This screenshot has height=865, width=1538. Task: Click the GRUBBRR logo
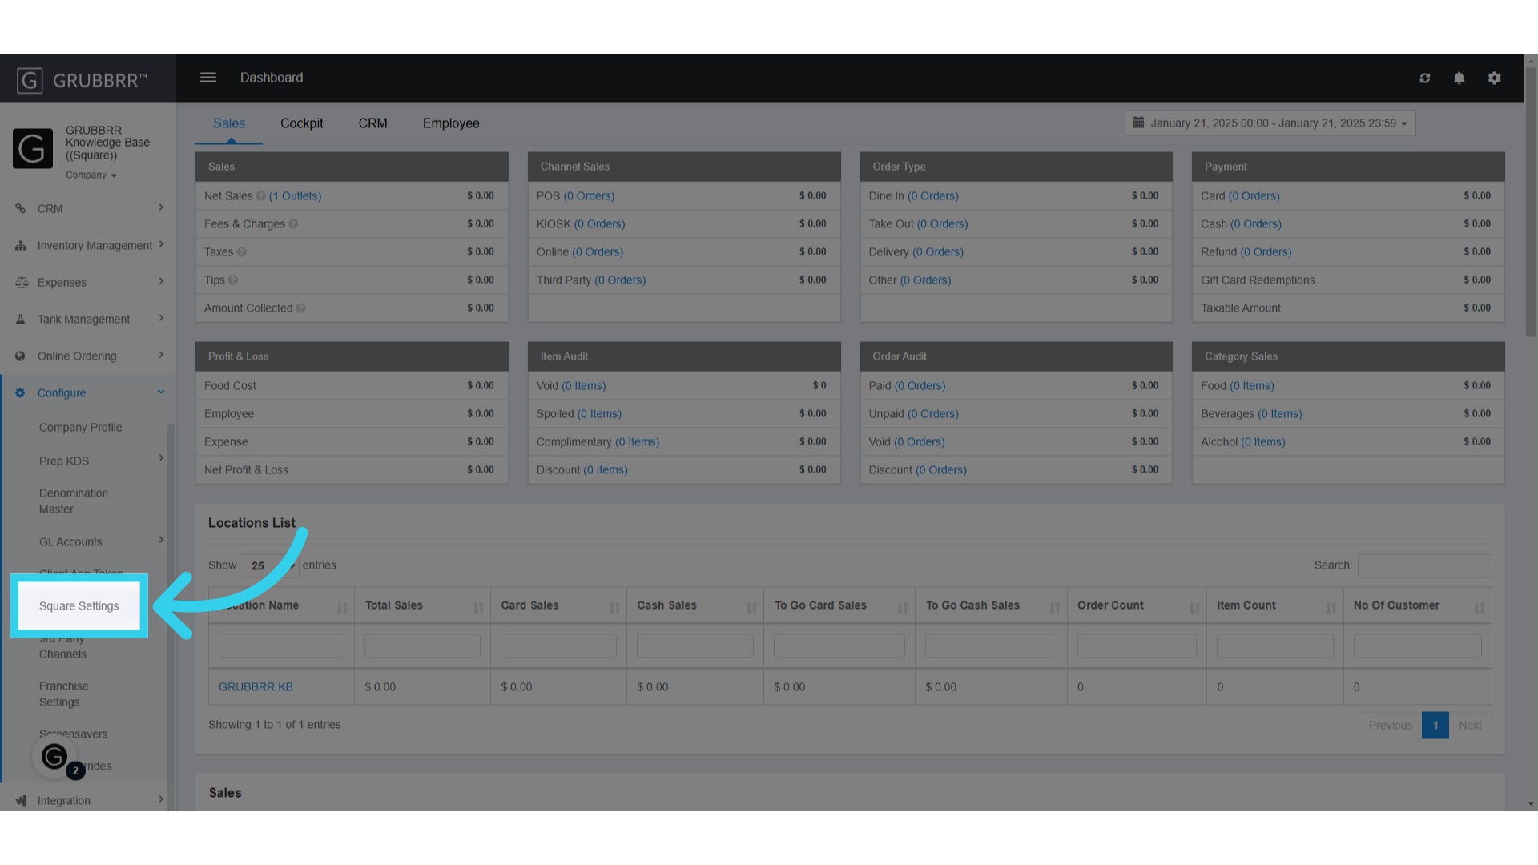coord(82,80)
